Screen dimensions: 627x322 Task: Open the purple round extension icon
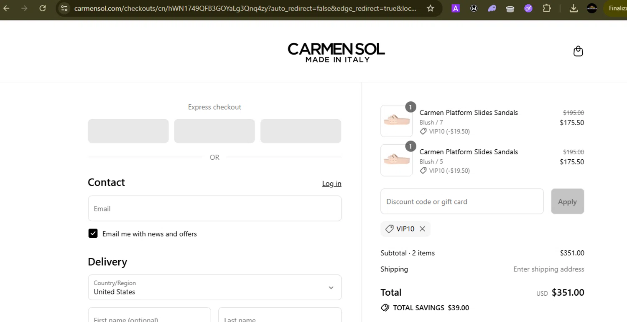coord(528,8)
